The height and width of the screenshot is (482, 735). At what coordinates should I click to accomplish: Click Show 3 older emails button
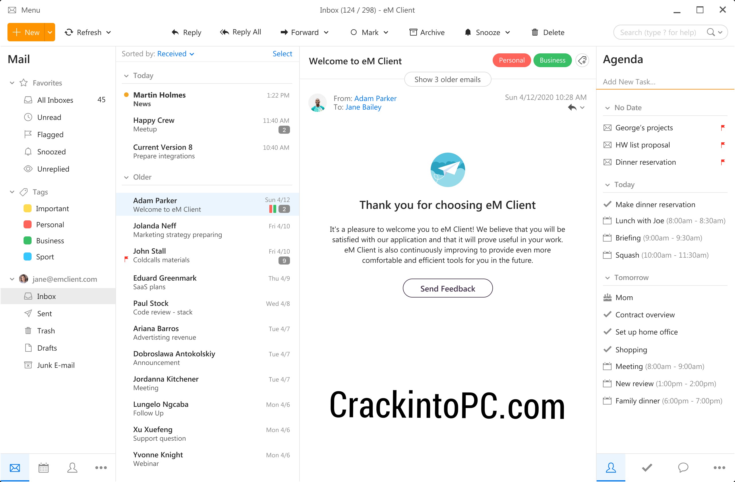point(448,79)
